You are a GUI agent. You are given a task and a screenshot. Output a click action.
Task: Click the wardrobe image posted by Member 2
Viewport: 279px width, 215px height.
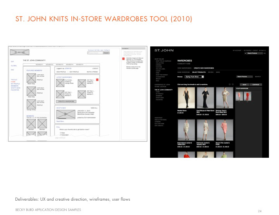[x=82, y=83]
